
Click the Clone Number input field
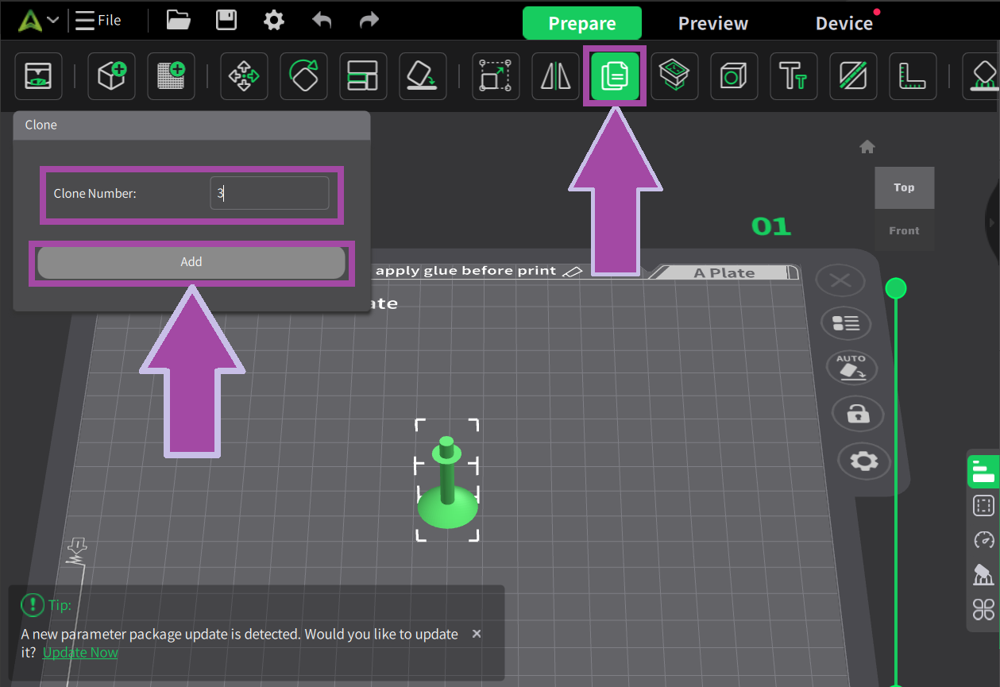(269, 193)
